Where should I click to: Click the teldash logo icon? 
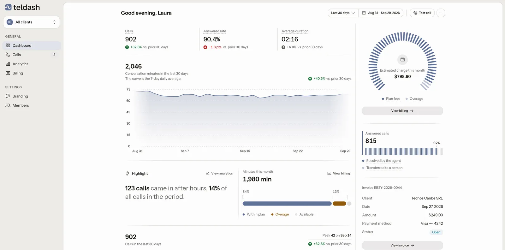coord(8,7)
